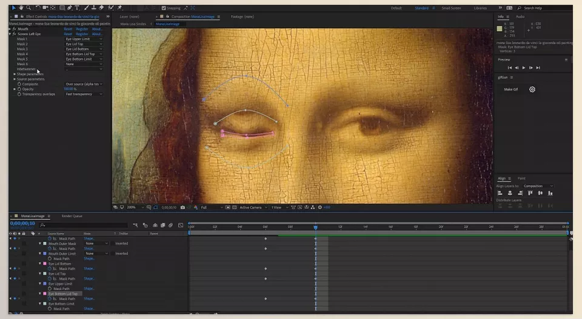Click the Info panel color swatch
Viewport: 582px width, 319px height.
(x=500, y=28)
